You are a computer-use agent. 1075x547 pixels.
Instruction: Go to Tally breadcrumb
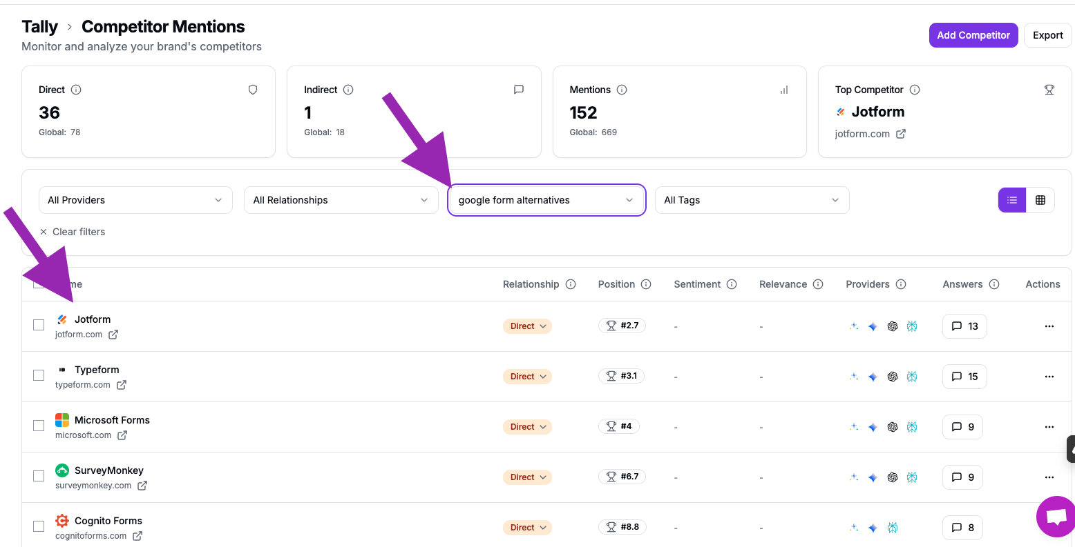pos(39,27)
